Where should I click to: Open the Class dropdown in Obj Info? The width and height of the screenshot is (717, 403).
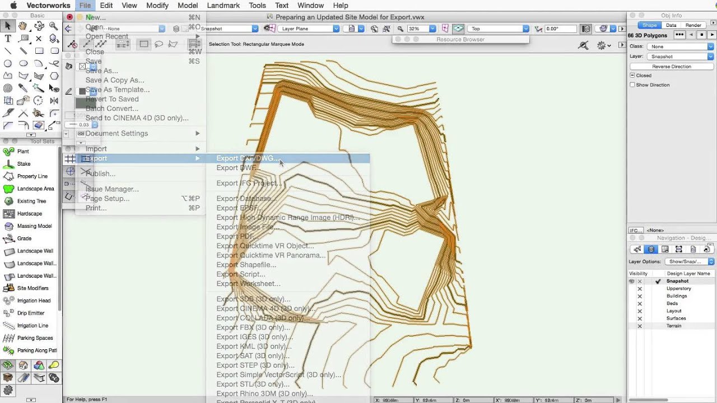(x=680, y=46)
